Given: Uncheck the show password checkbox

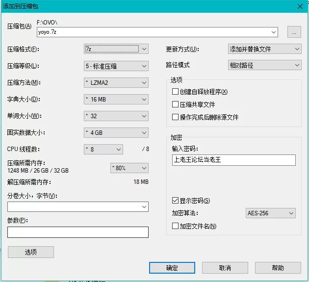Looking at the screenshot, I should point(175,201).
